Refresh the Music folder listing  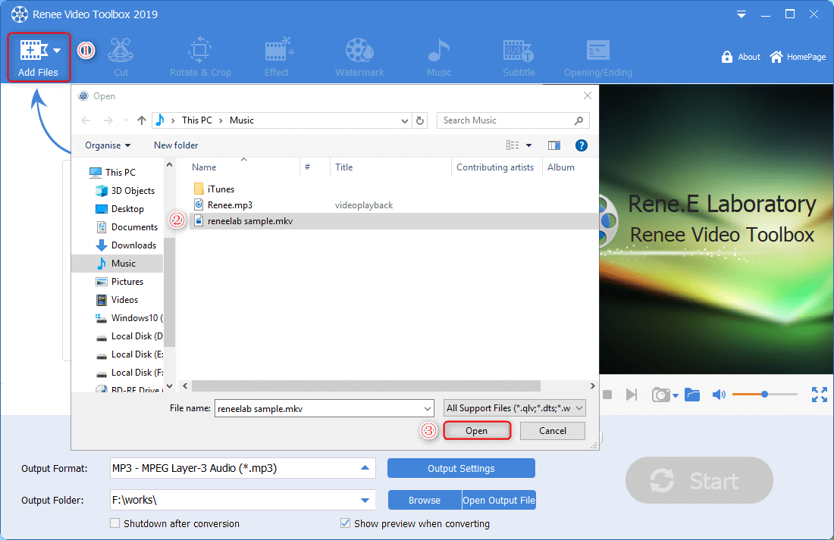(421, 120)
